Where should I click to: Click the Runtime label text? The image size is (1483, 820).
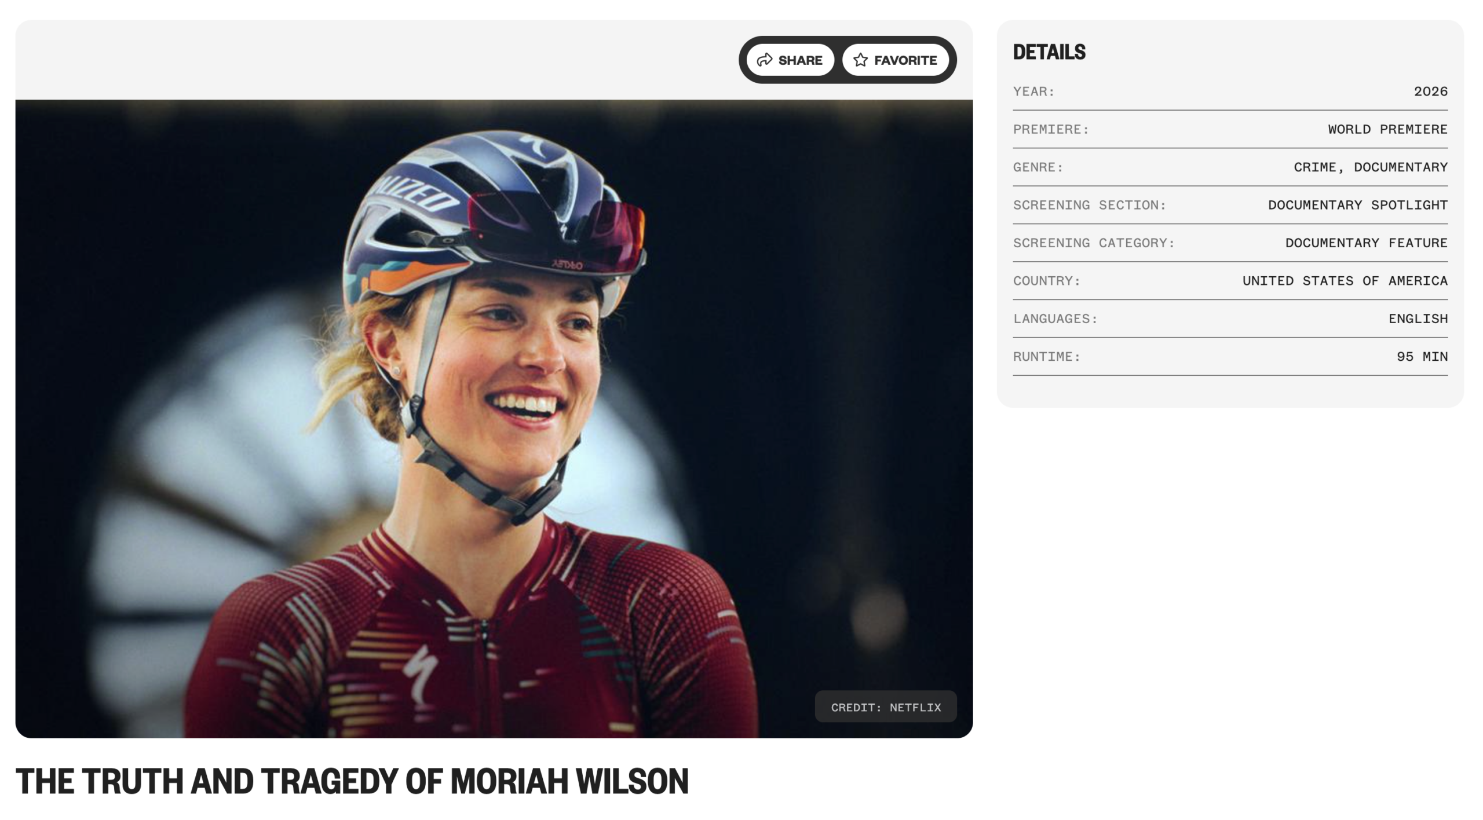coord(1047,357)
